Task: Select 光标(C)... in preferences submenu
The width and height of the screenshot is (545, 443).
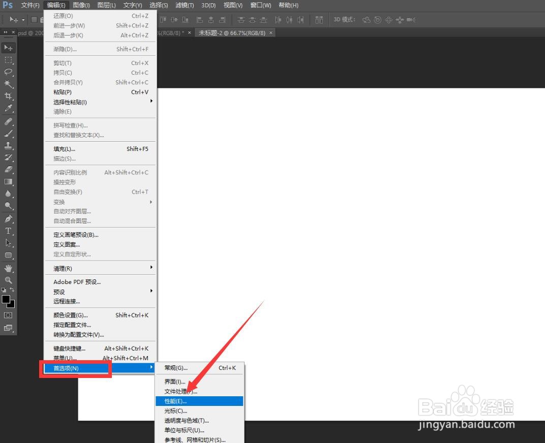Action: point(199,410)
